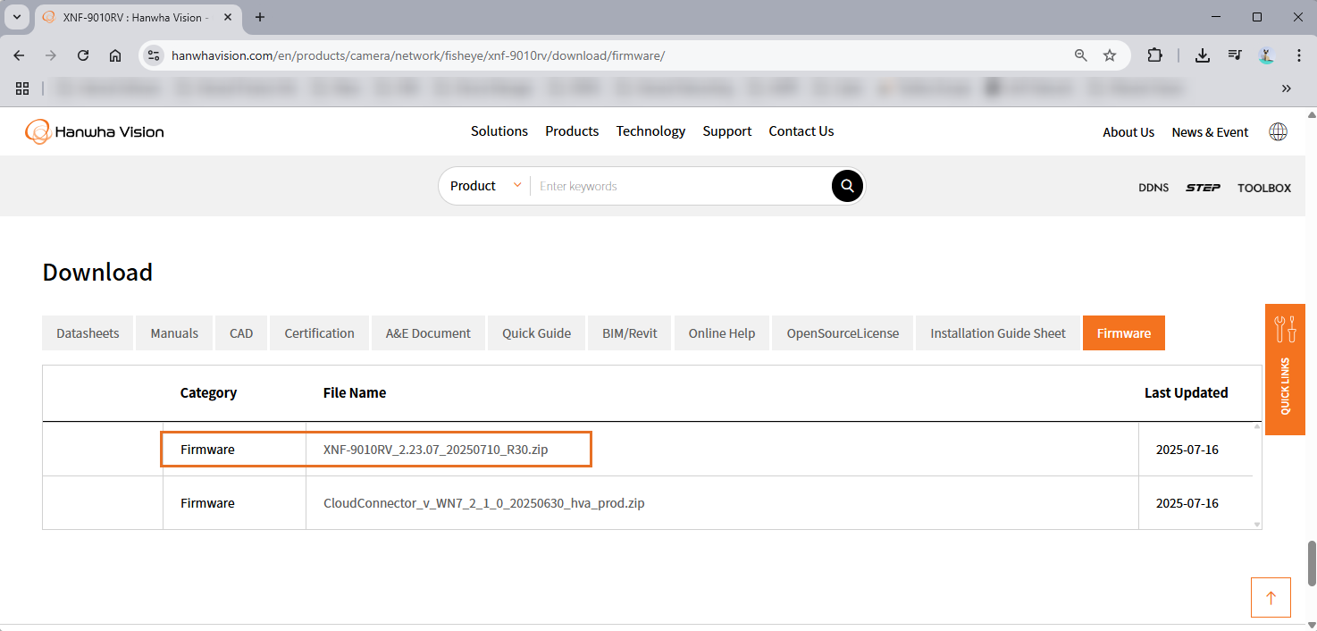
Task: Focus the Enter keywords search field
Action: 681,186
